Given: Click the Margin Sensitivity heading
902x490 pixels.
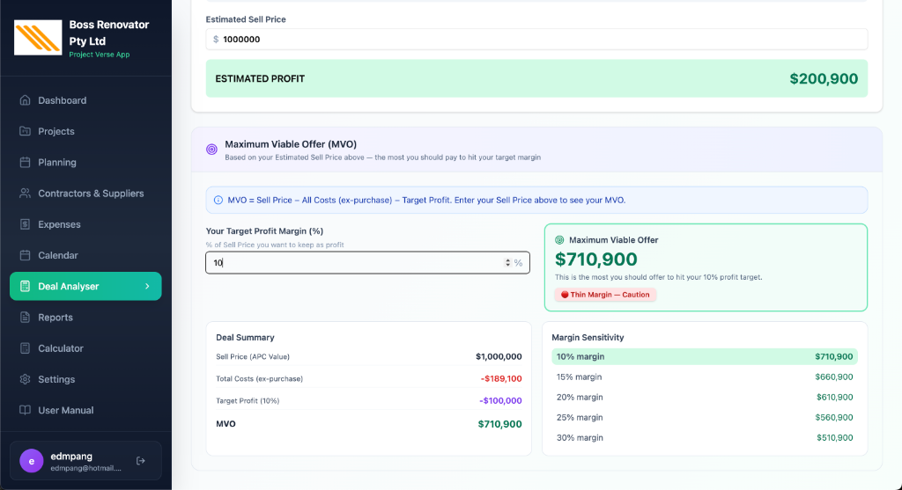Looking at the screenshot, I should click(x=588, y=337).
